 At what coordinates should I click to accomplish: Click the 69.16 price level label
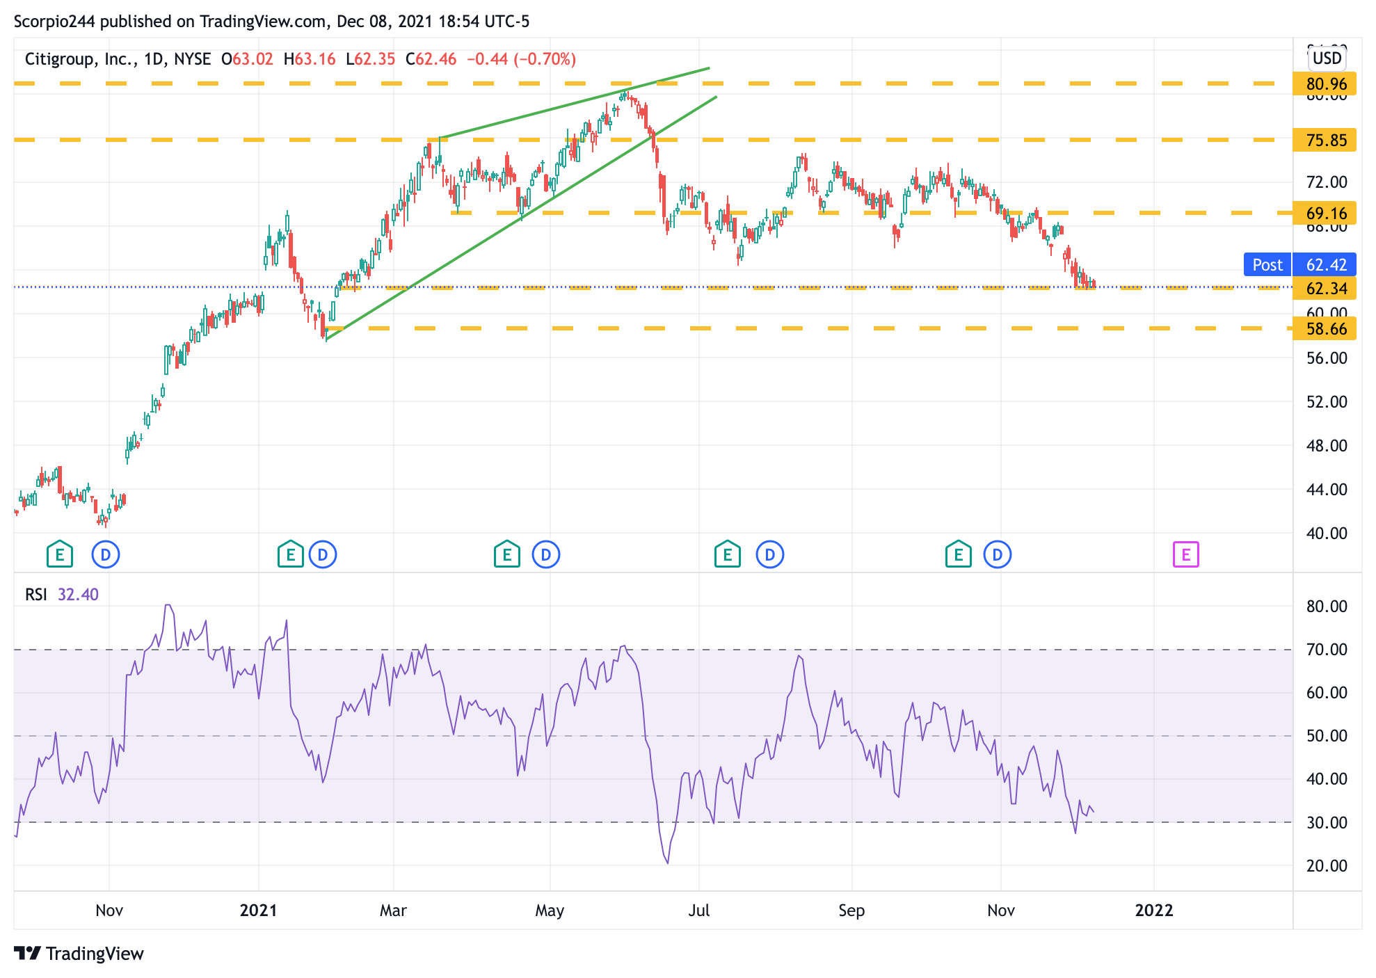coord(1325,214)
